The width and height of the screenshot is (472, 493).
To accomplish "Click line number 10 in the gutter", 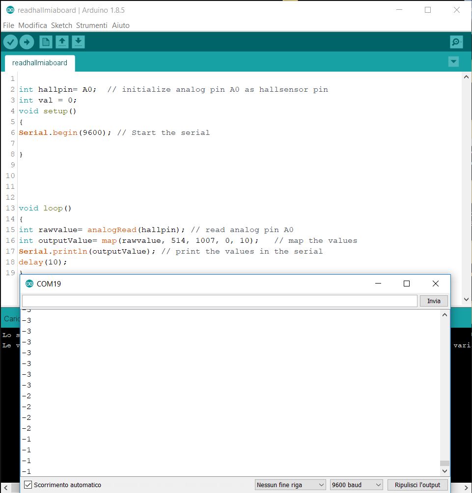I will coord(10,176).
